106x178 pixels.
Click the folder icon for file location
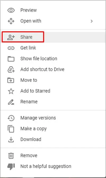(x=11, y=59)
